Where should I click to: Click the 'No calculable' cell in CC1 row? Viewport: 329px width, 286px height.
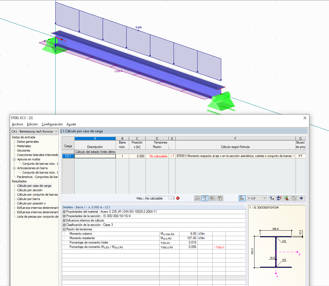coord(157,156)
